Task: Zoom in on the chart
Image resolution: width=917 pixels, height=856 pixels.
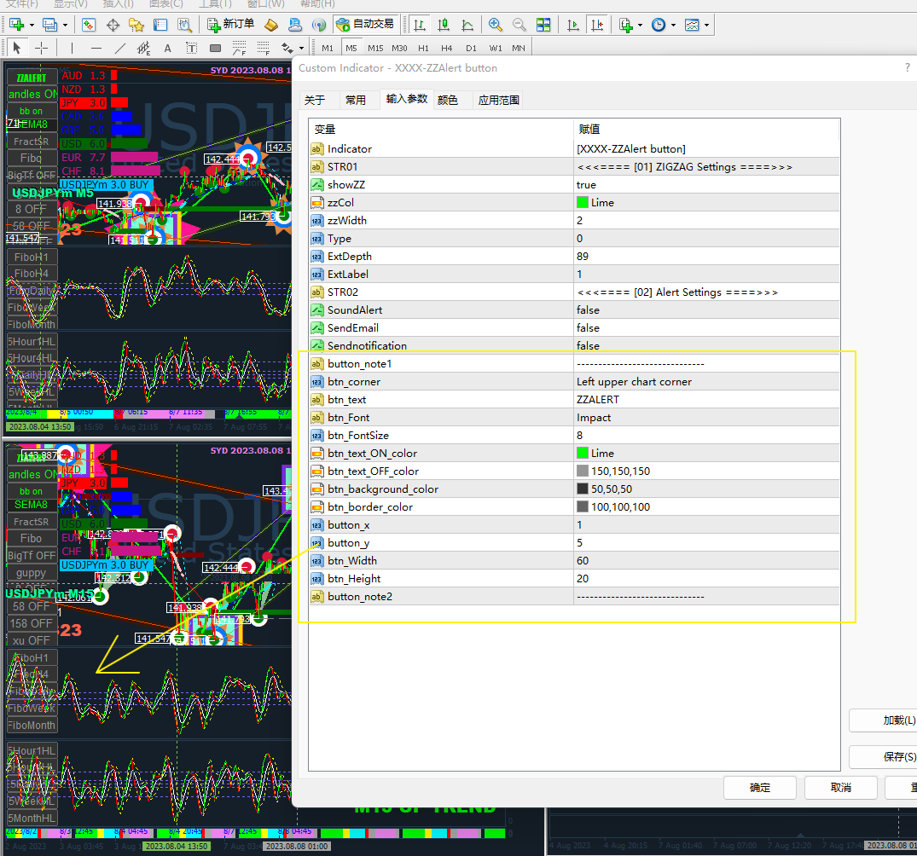Action: tap(496, 25)
